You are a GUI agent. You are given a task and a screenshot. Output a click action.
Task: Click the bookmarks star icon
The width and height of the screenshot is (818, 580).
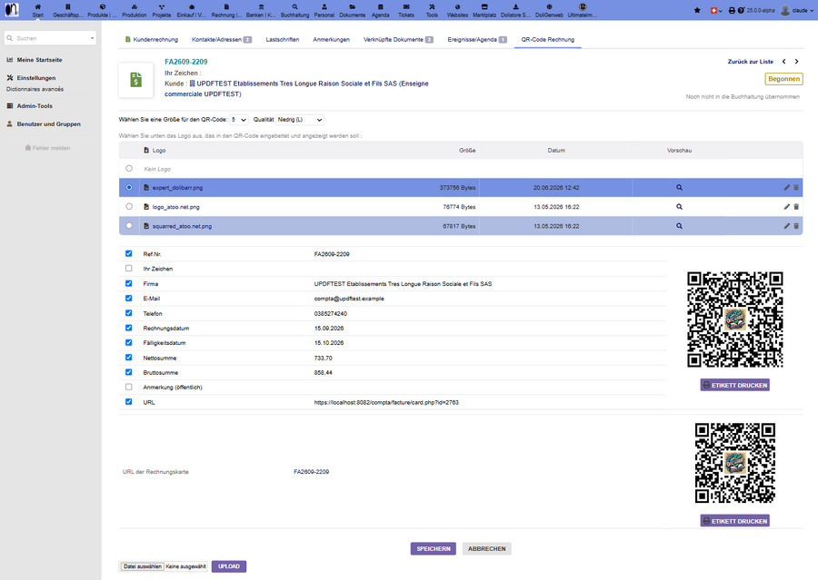coord(697,10)
